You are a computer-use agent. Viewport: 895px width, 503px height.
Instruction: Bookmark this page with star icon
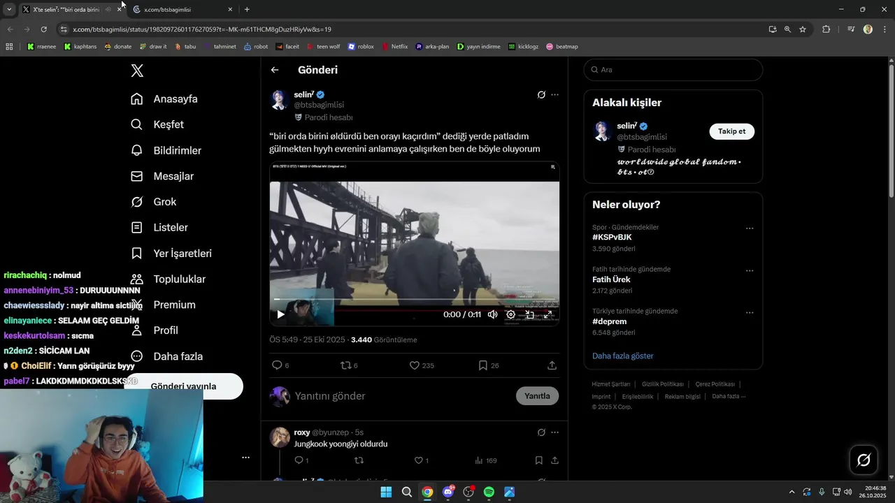click(x=803, y=29)
